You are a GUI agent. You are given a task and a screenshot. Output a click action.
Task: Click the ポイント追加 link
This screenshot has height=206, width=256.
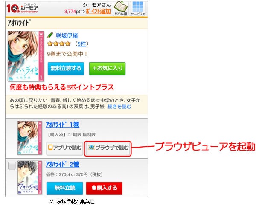pyautogui.click(x=98, y=12)
